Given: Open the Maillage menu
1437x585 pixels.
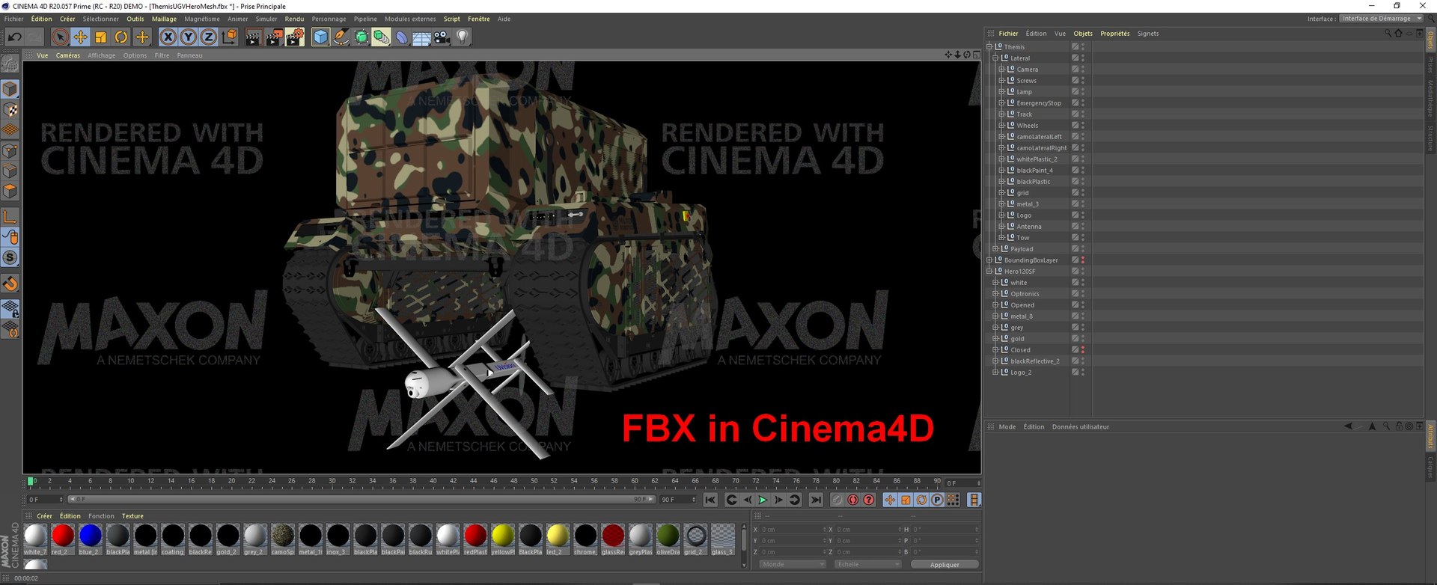Looking at the screenshot, I should pos(164,19).
